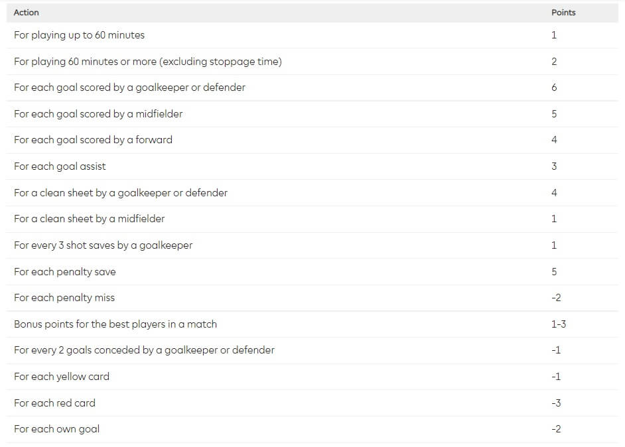
Task: Select the 'For each goal assist' row
Action: [x=312, y=166]
